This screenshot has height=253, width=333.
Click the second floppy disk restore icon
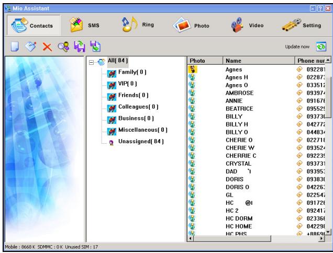95,46
